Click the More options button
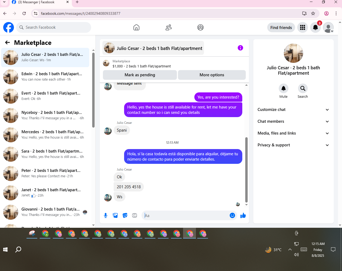This screenshot has width=342, height=271. [x=212, y=75]
